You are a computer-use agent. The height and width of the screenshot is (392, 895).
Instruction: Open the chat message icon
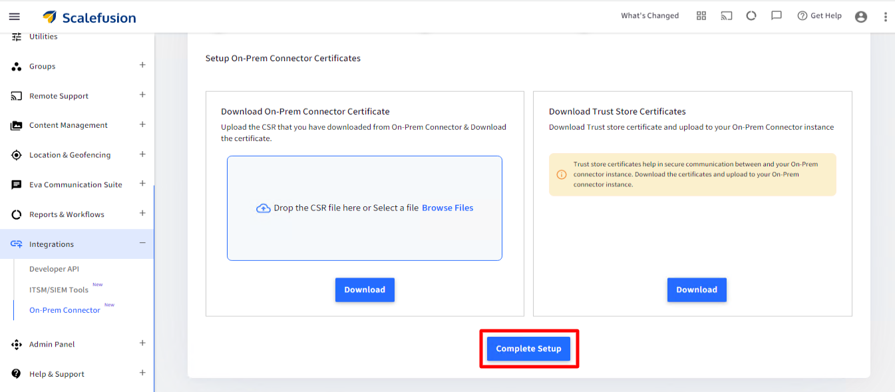[x=777, y=16]
